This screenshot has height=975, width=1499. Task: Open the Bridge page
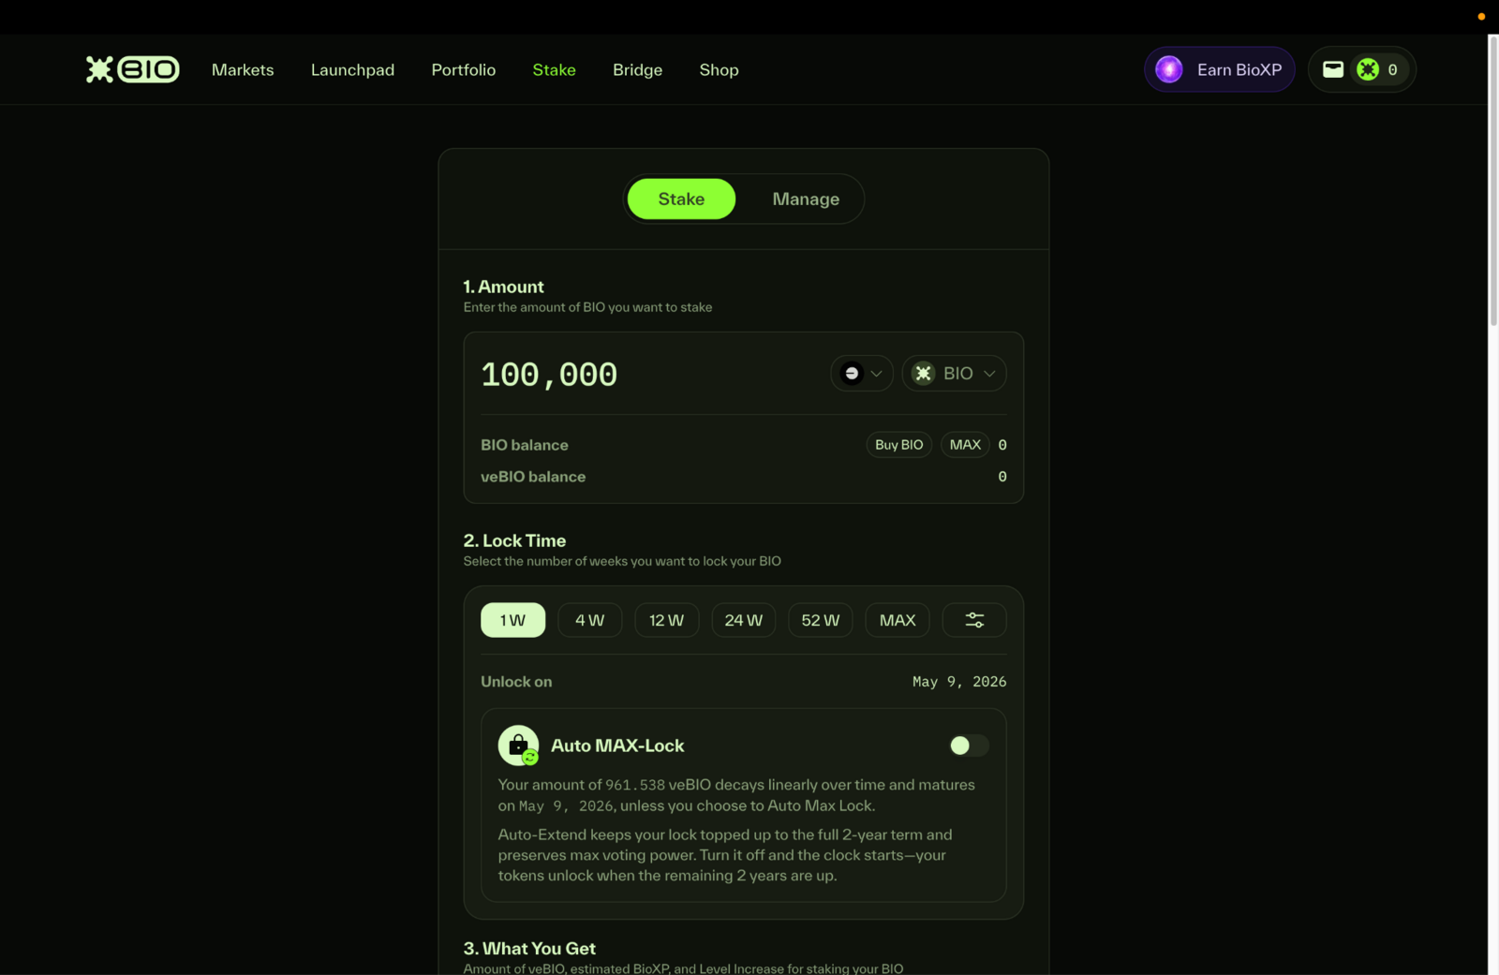[x=637, y=70]
